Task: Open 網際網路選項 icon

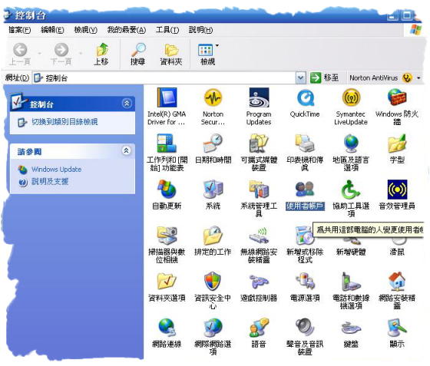Action: 213,327
